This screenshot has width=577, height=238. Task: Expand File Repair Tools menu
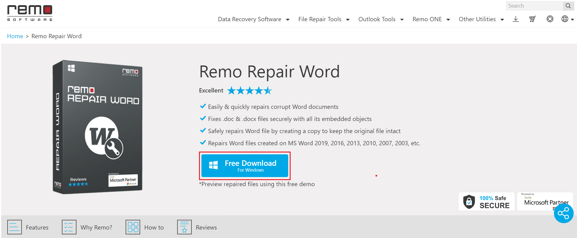(324, 19)
